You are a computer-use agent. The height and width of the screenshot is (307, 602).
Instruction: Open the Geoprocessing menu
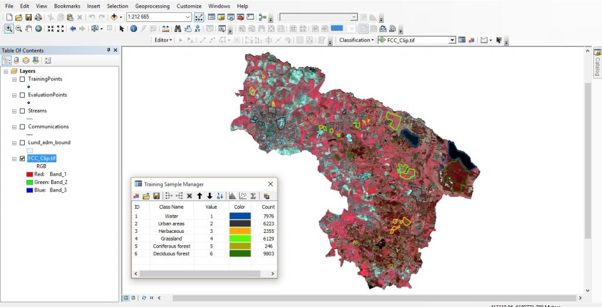(x=152, y=6)
